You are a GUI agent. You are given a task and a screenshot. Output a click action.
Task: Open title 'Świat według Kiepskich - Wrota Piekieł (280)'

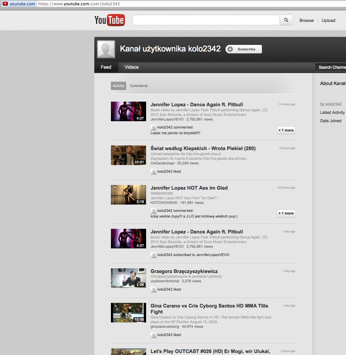pyautogui.click(x=203, y=148)
